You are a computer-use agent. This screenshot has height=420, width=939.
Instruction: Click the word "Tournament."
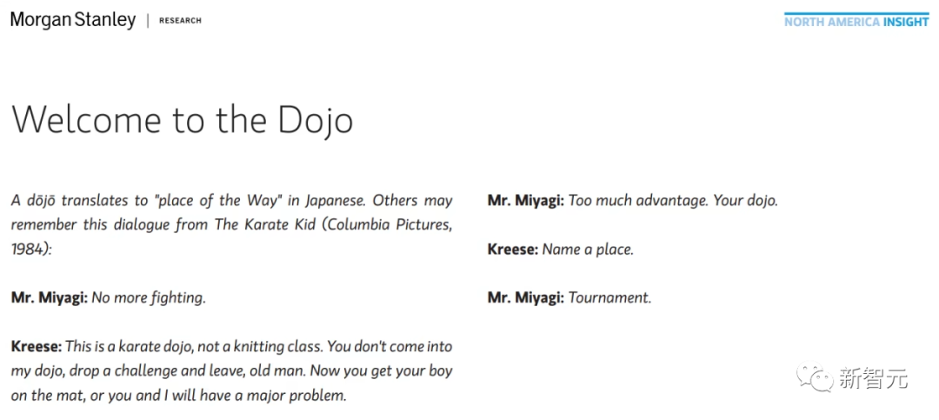pyautogui.click(x=609, y=297)
